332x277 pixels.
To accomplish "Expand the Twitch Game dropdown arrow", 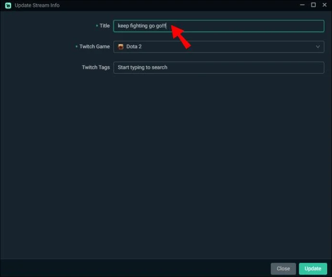I will [x=318, y=47].
